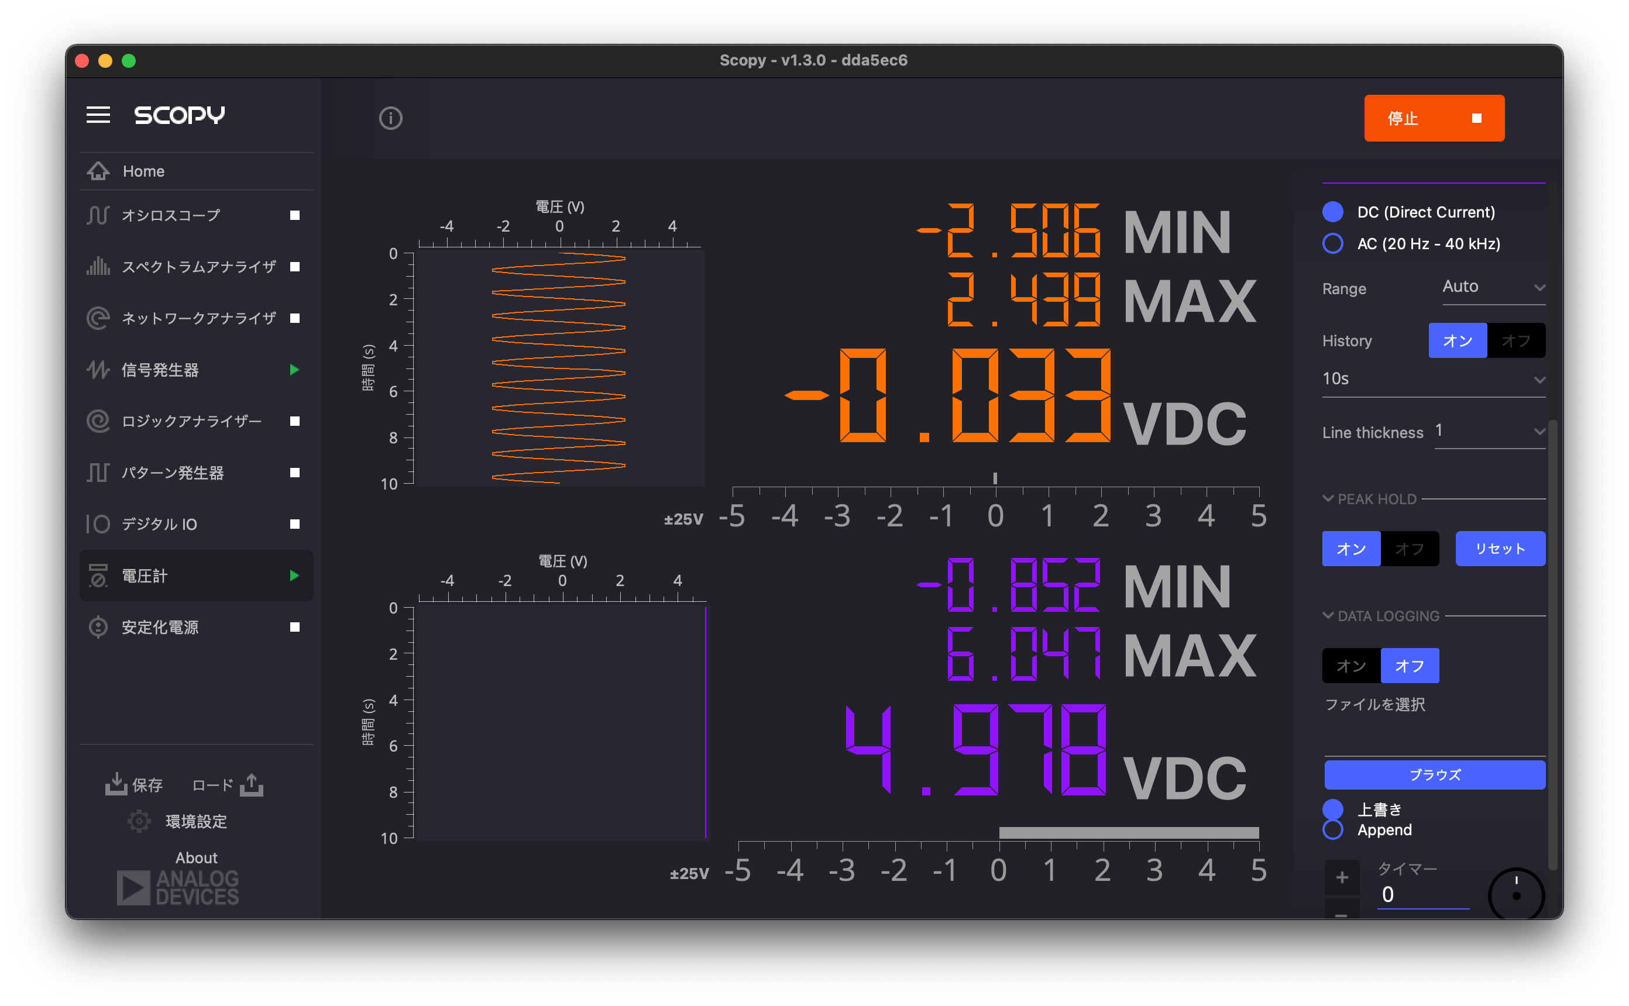Image resolution: width=1629 pixels, height=1006 pixels.
Task: Open the About link
Action: 196,857
